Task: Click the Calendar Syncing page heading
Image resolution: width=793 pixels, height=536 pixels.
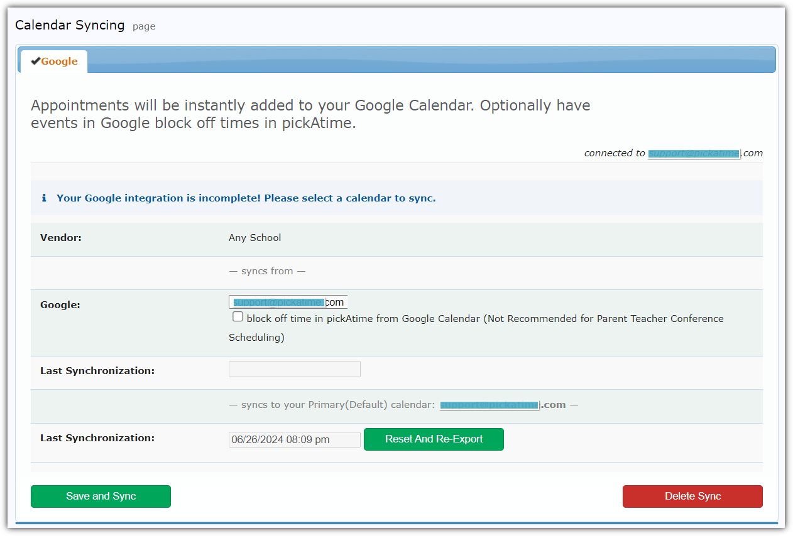Action: pos(70,25)
